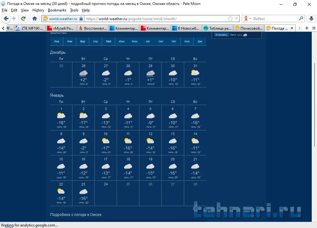Open the Tools menu
Viewport: 317px width, 228px height.
(x=74, y=10)
